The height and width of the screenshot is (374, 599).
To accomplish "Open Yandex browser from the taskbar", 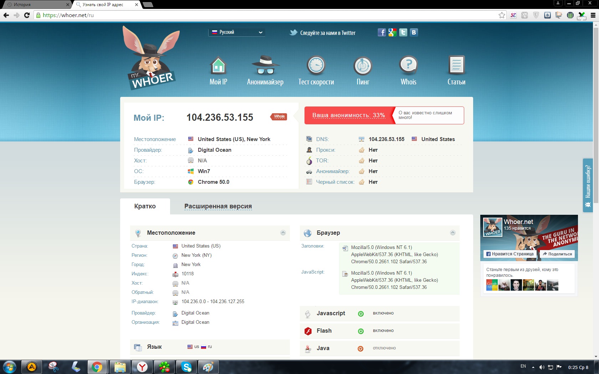I will [x=142, y=367].
